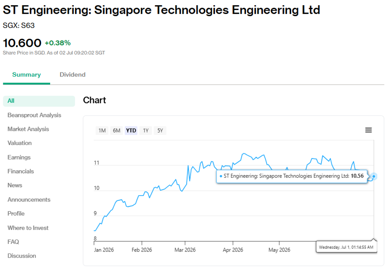This screenshot has width=386, height=270.
Task: Open the FAQ section
Action: [13, 242]
